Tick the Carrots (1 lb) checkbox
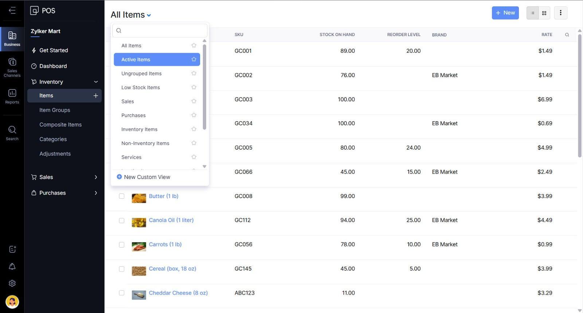This screenshot has width=583, height=313. (122, 245)
